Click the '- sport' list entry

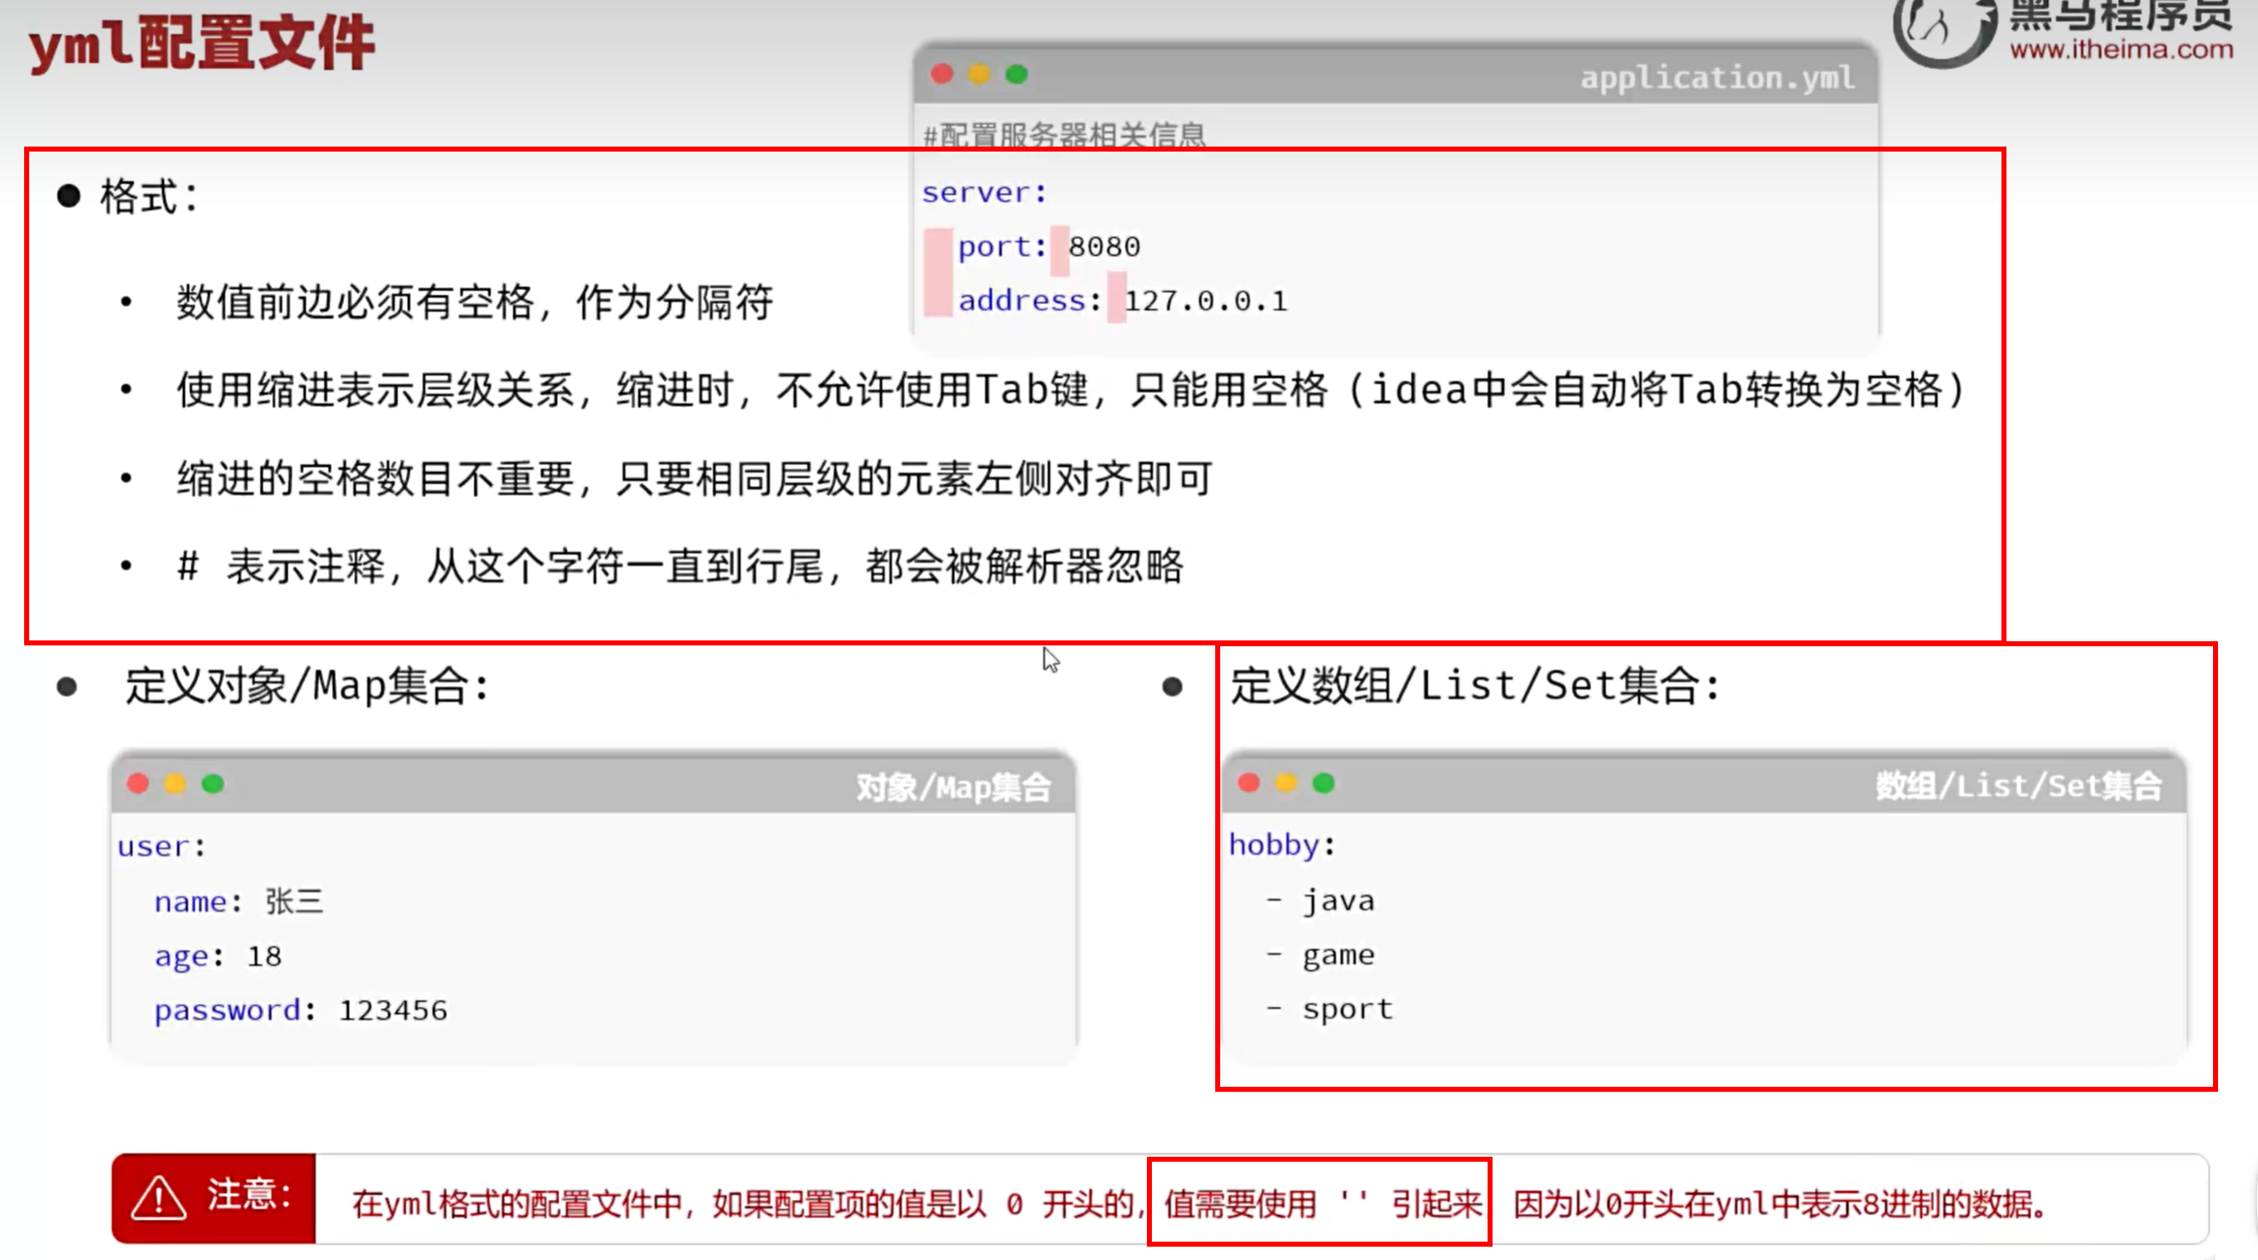pyautogui.click(x=1330, y=1009)
